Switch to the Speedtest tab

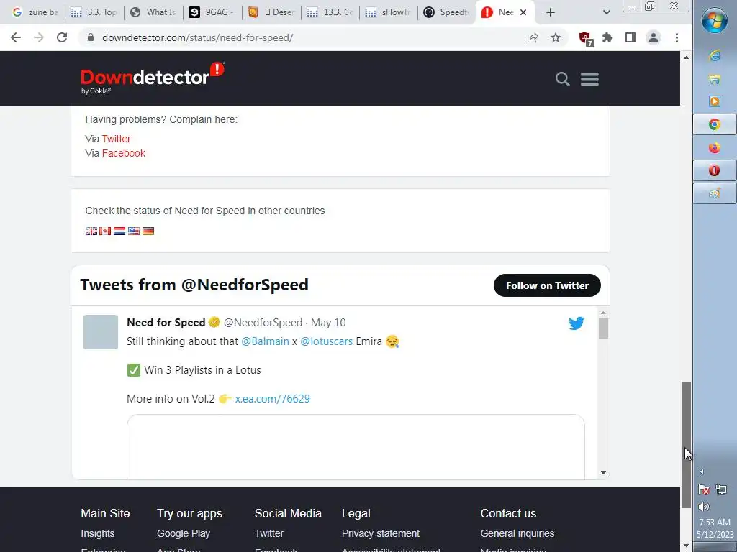click(x=448, y=12)
